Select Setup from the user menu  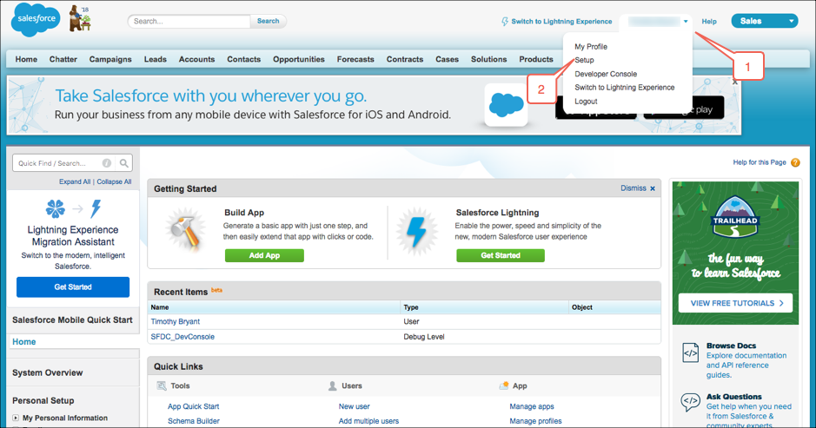585,60
